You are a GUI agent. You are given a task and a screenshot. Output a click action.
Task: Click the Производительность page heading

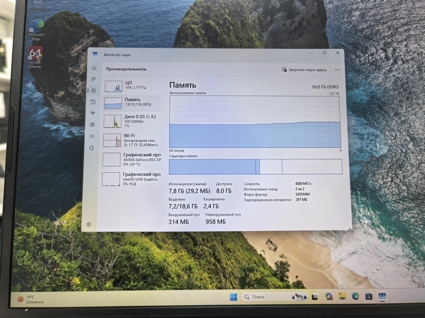click(x=126, y=69)
